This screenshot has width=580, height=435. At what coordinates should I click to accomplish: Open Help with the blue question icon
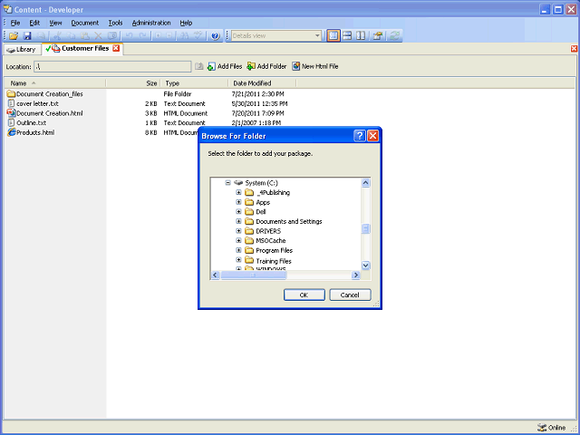tap(215, 36)
